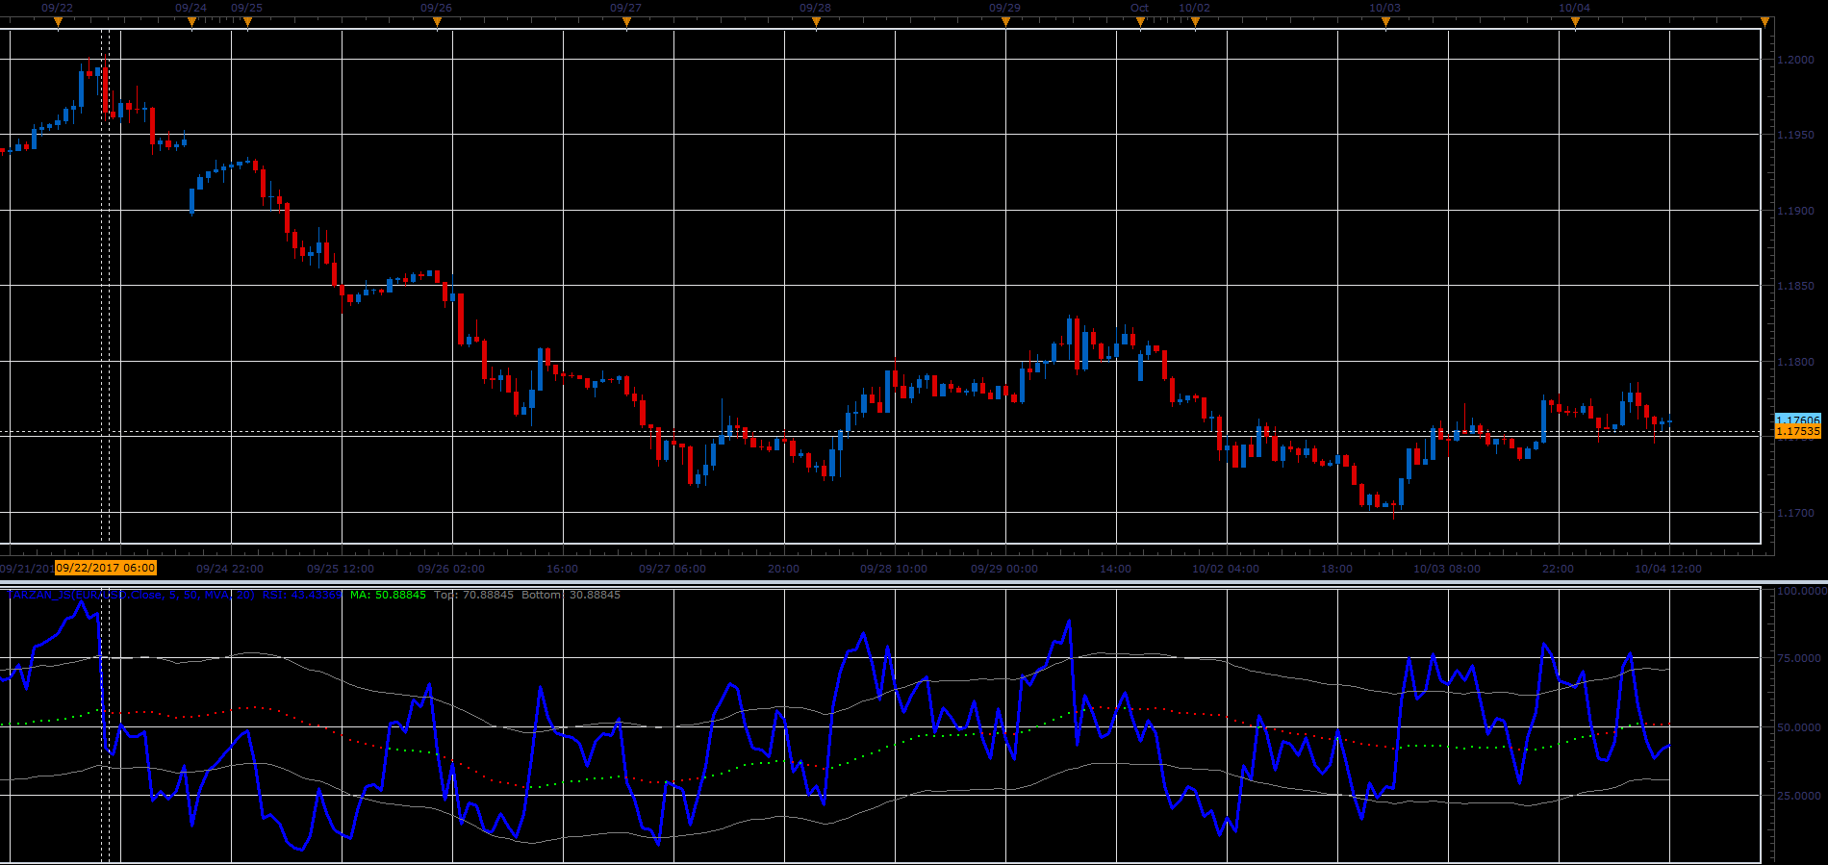Image resolution: width=1828 pixels, height=865 pixels.
Task: Click the RSI: 43.43369 indicator value
Action: tap(301, 595)
